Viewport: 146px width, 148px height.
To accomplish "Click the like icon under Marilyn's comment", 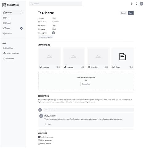I will [45, 124].
